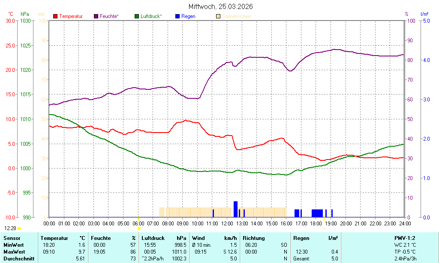This screenshot has height=263, width=439.
Task: Select the Temperatur legend label
Action: click(x=71, y=16)
